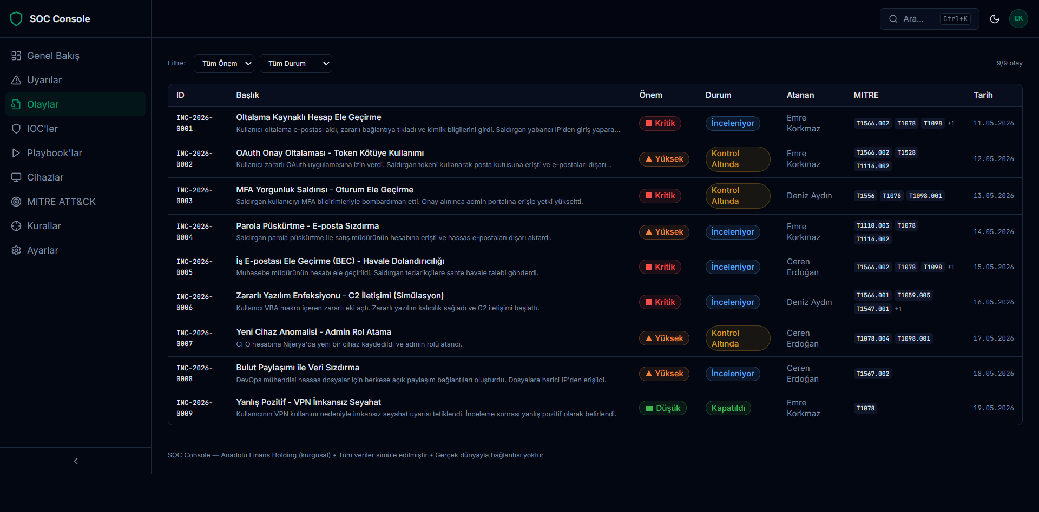Open İş E-postası Ele Geçirme (BEC) incident
This screenshot has width=1039, height=512.
(x=340, y=261)
